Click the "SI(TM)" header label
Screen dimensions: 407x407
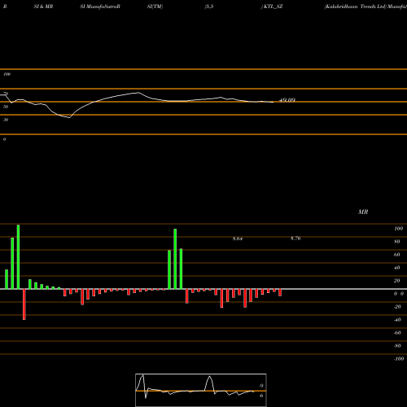coord(155,7)
